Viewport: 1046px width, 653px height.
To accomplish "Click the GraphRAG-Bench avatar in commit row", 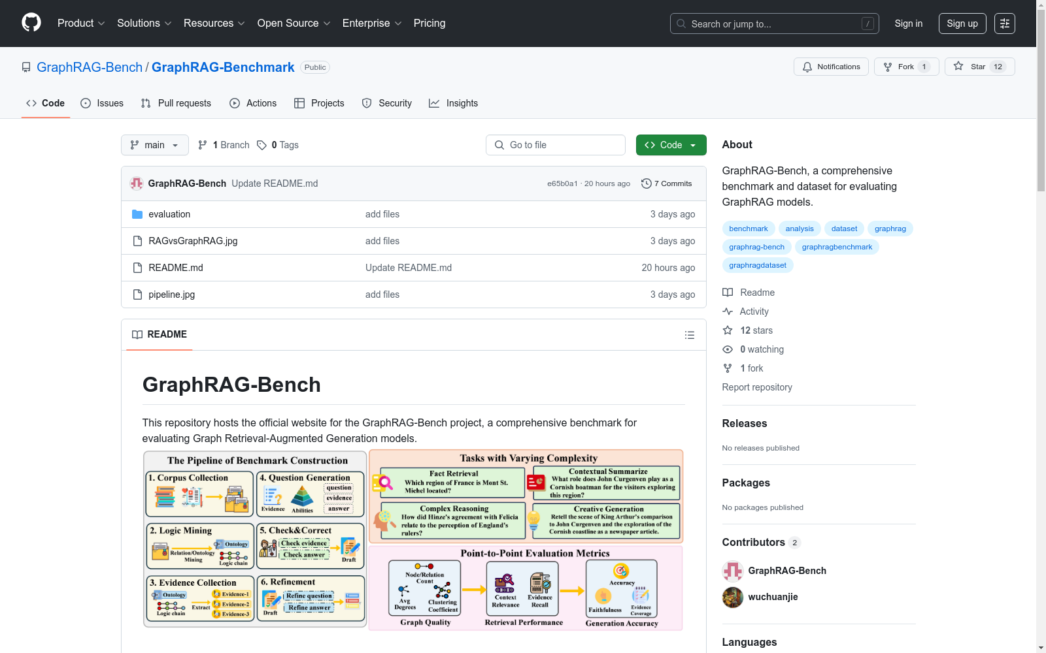I will pyautogui.click(x=137, y=183).
